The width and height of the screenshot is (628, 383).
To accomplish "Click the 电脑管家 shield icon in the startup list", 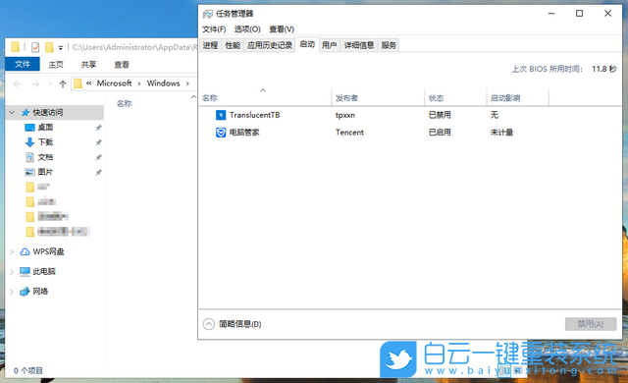I will point(221,133).
